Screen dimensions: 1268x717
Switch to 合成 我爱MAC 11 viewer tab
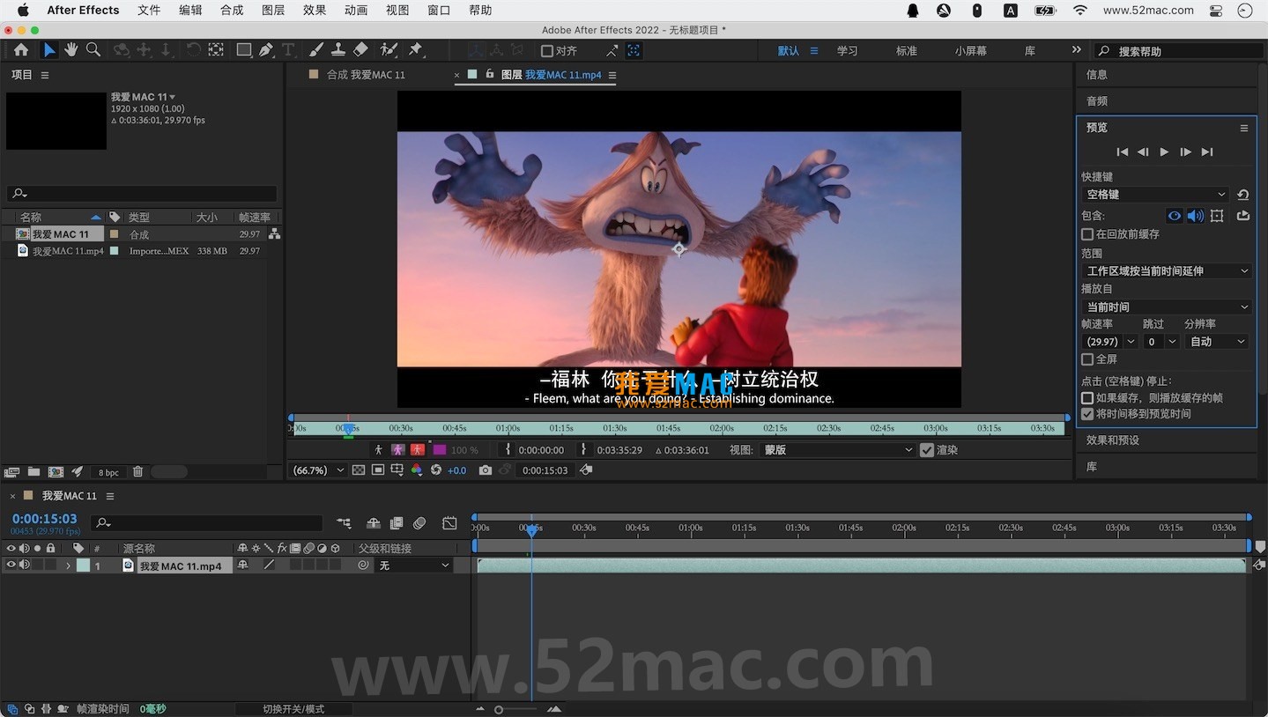coord(365,75)
